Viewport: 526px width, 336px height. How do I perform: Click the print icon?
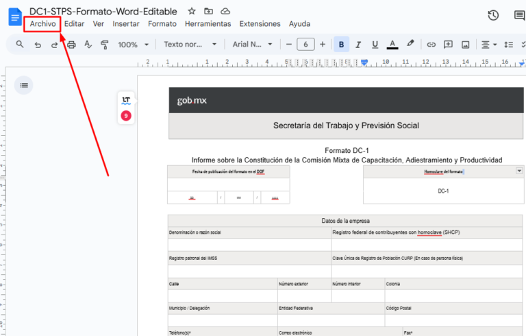point(71,45)
